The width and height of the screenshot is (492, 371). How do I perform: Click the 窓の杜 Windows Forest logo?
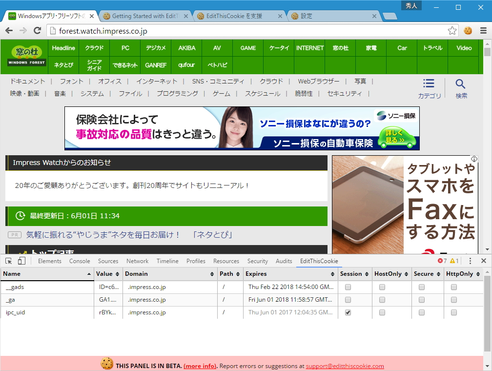(27, 56)
